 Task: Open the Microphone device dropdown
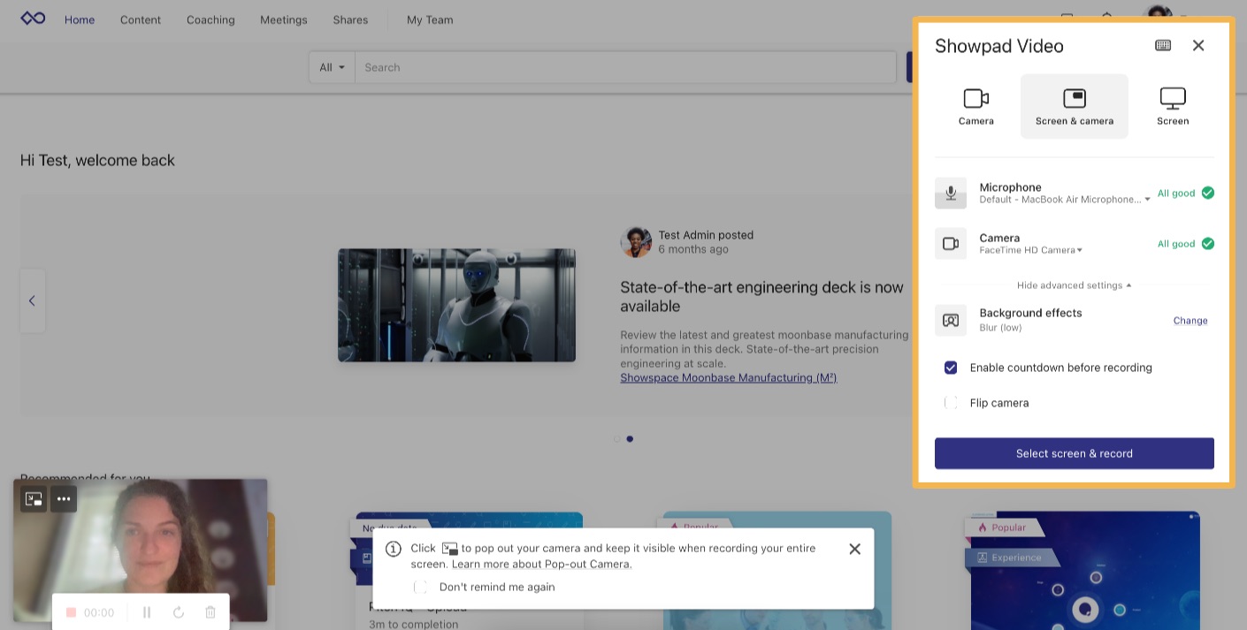click(x=1147, y=199)
